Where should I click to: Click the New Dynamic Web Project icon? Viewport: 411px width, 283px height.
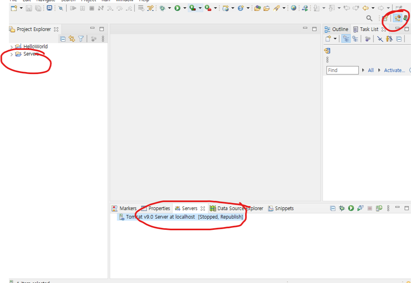[225, 8]
